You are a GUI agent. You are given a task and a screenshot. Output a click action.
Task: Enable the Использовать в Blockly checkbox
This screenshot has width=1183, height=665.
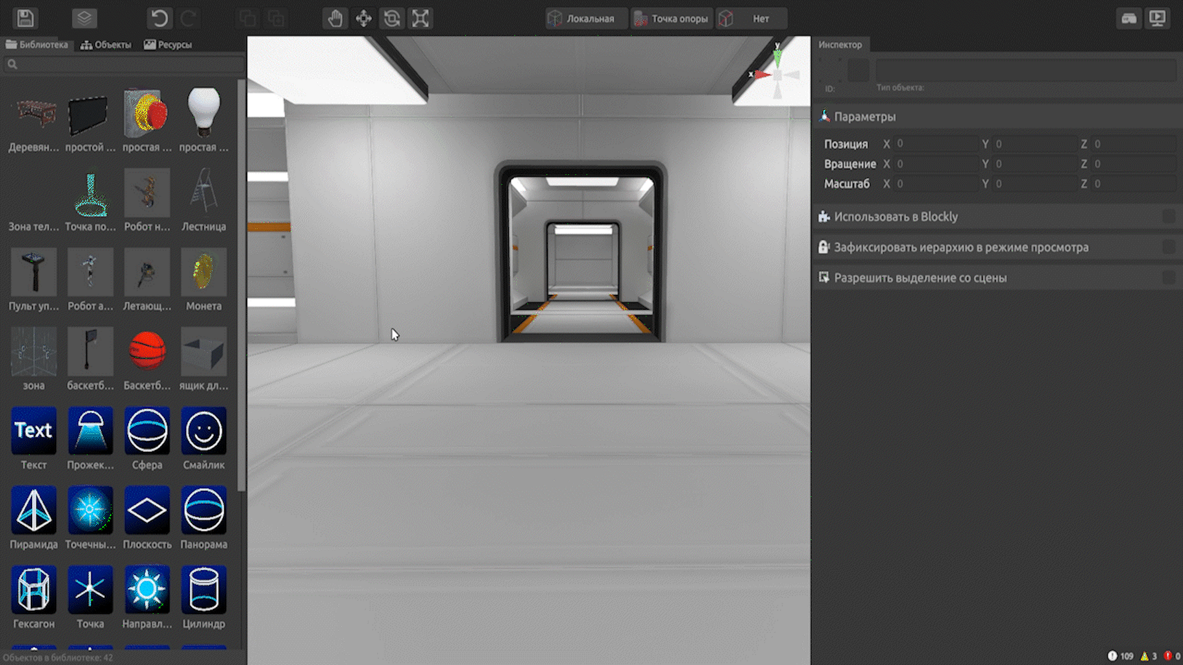1168,217
